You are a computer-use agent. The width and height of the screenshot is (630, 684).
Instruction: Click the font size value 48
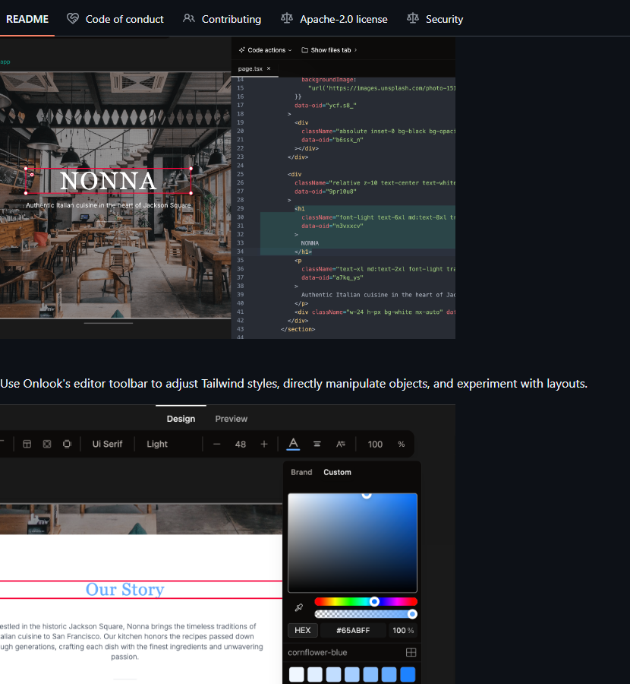[x=241, y=444]
